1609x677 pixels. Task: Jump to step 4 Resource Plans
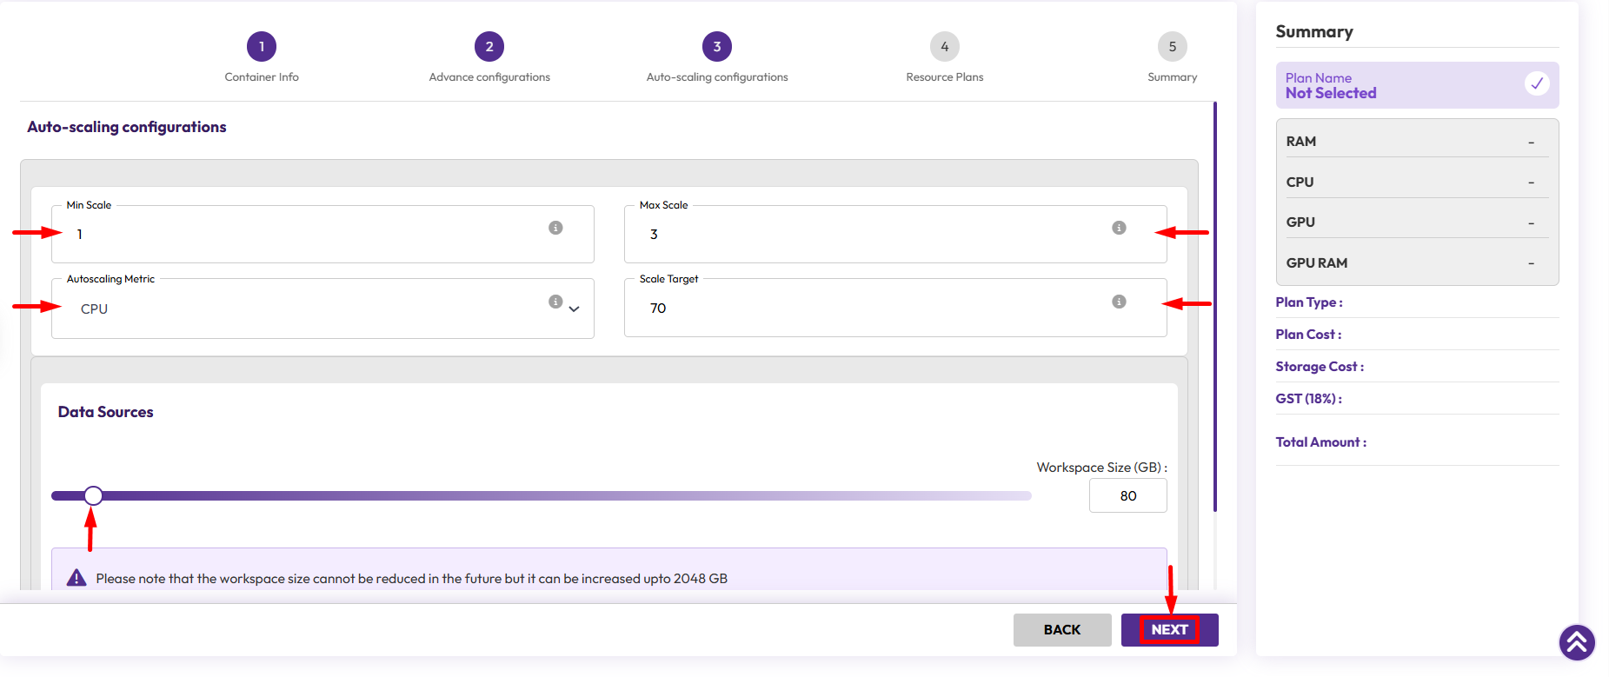[x=945, y=47]
